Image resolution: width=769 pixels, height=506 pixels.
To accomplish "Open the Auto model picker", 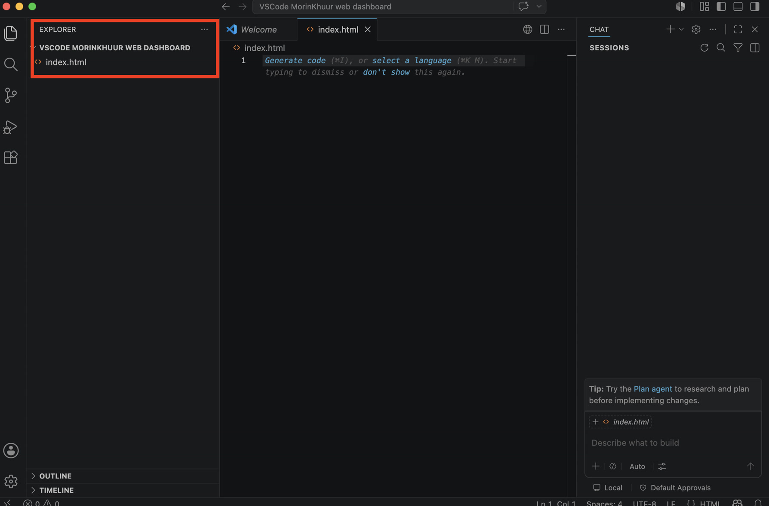I will [637, 466].
